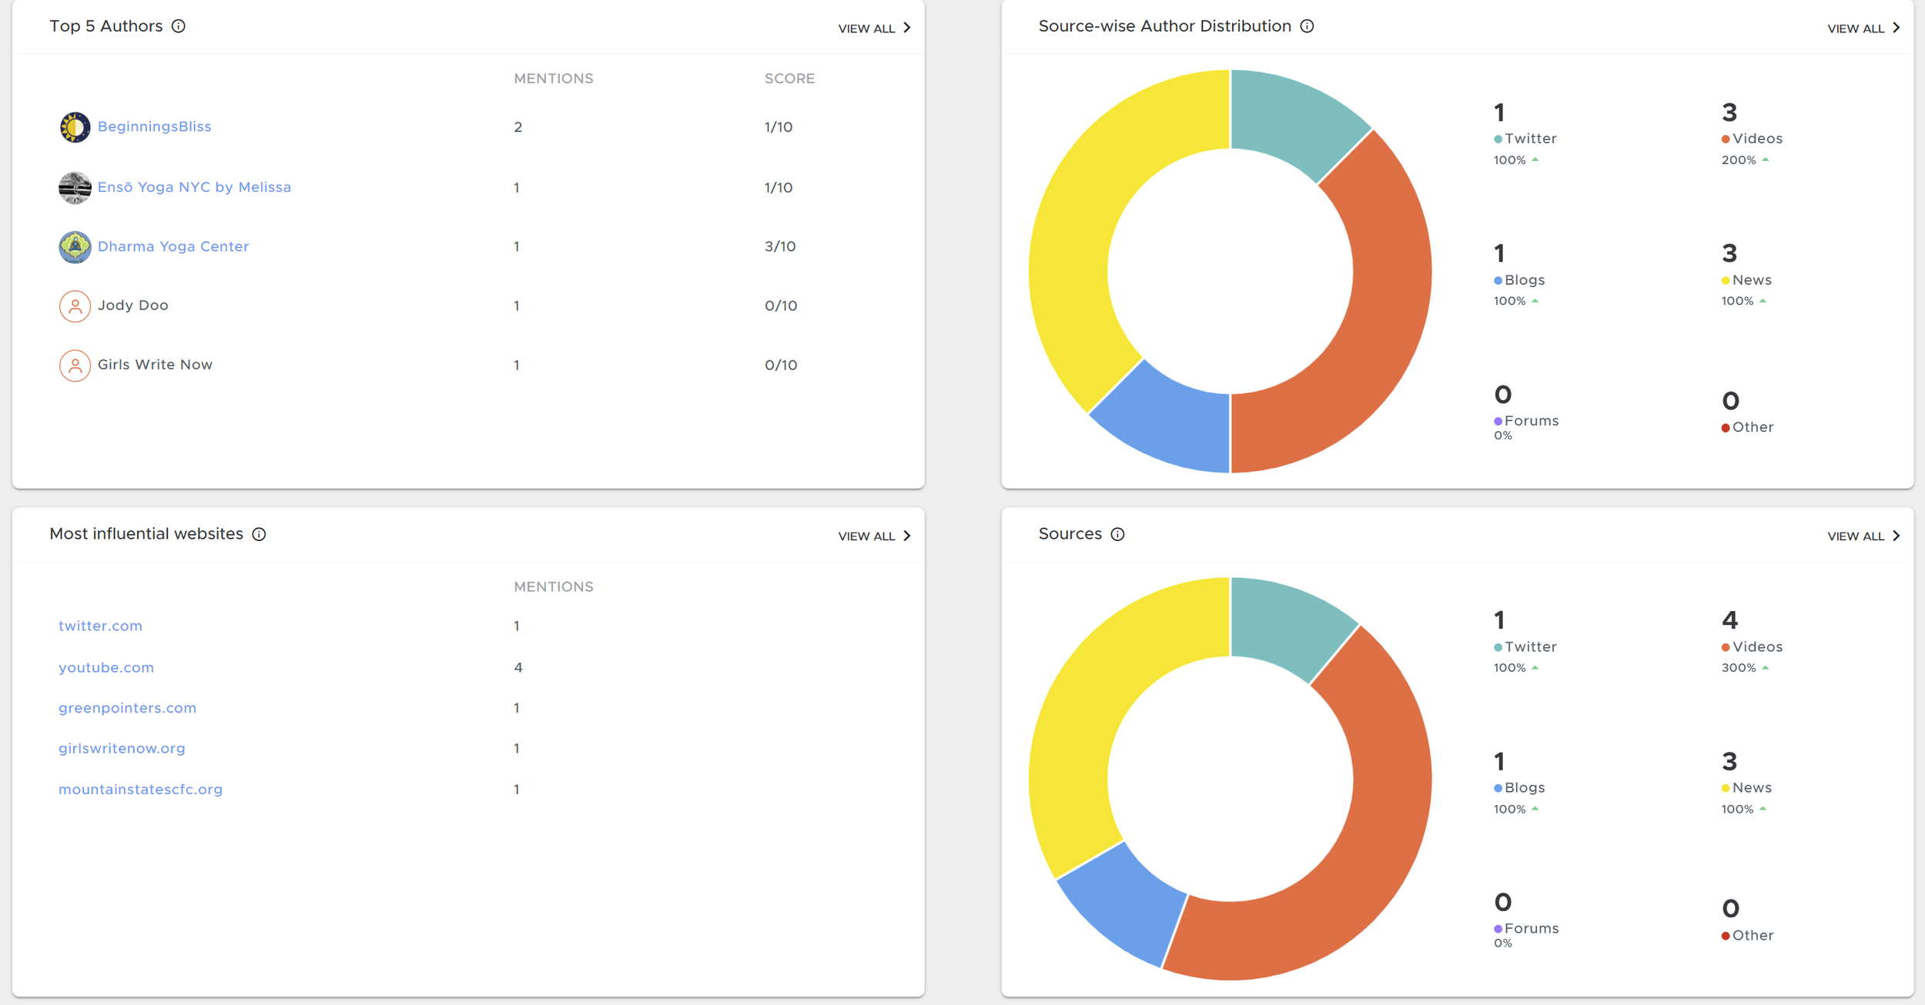Click Jody Doo placeholder user icon
The width and height of the screenshot is (1925, 1005).
pyautogui.click(x=75, y=306)
